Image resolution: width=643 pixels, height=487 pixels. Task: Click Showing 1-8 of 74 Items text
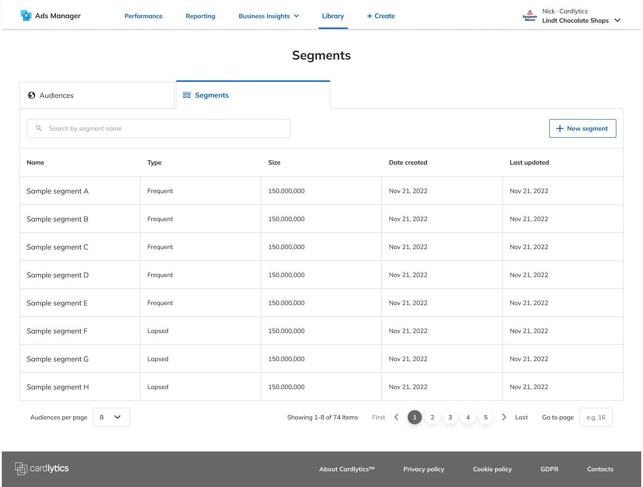(x=322, y=417)
